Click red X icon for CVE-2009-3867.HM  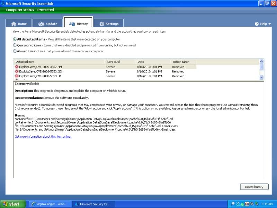[17, 67]
